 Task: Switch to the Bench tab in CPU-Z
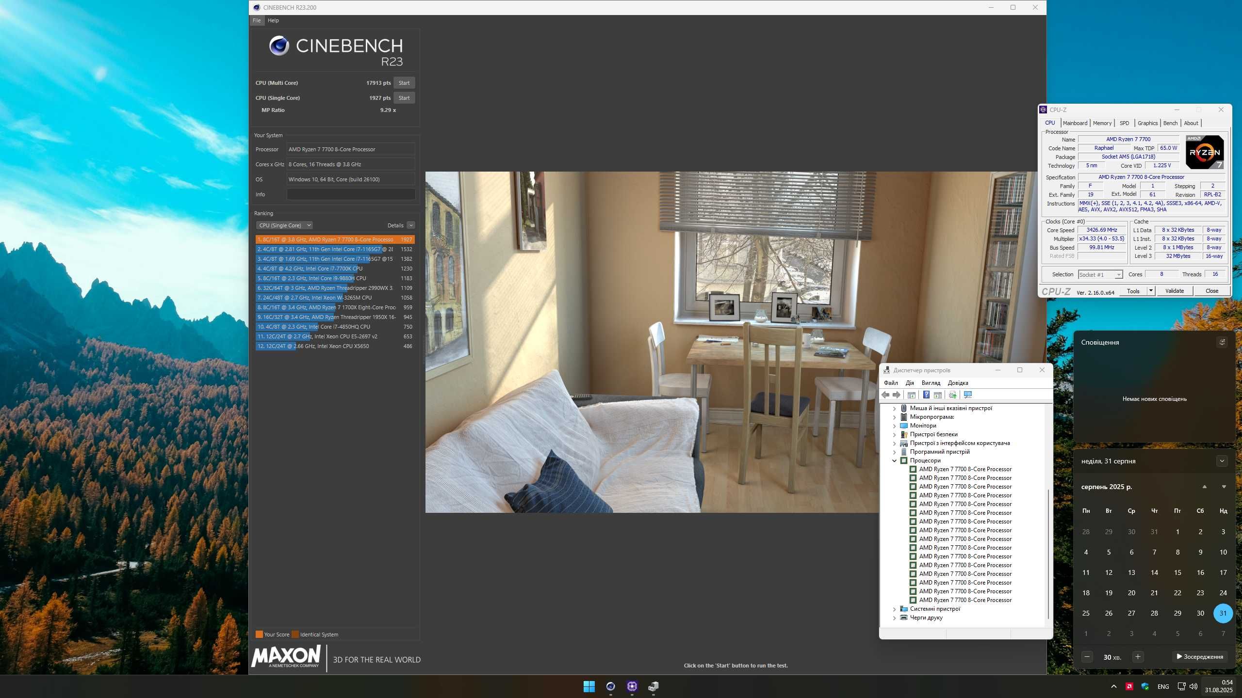pos(1170,123)
